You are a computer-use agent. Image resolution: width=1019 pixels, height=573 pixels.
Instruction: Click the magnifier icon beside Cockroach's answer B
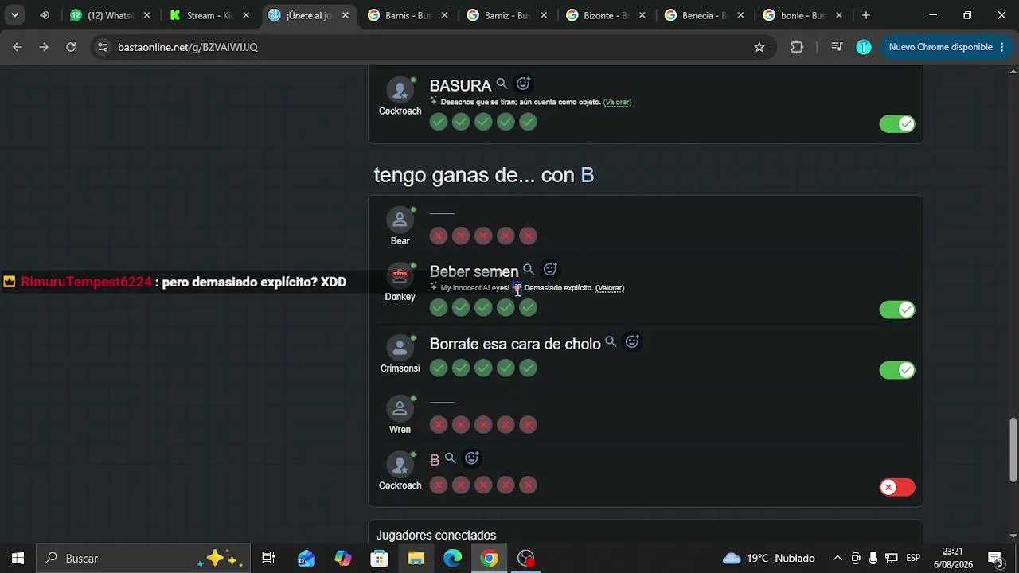[x=451, y=458]
